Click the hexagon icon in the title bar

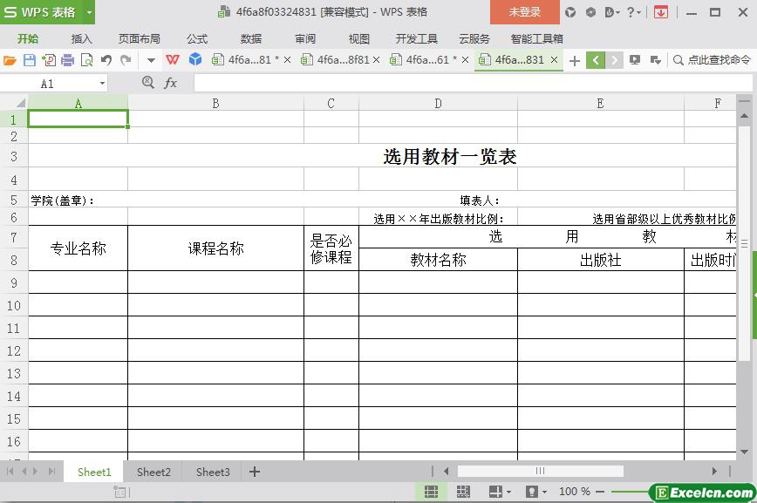coord(590,12)
